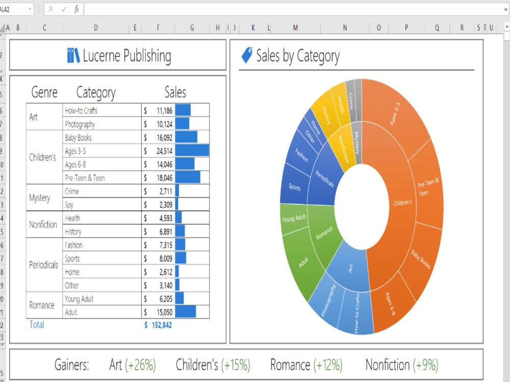510x382 pixels.
Task: Select column P header
Action: (x=406, y=28)
